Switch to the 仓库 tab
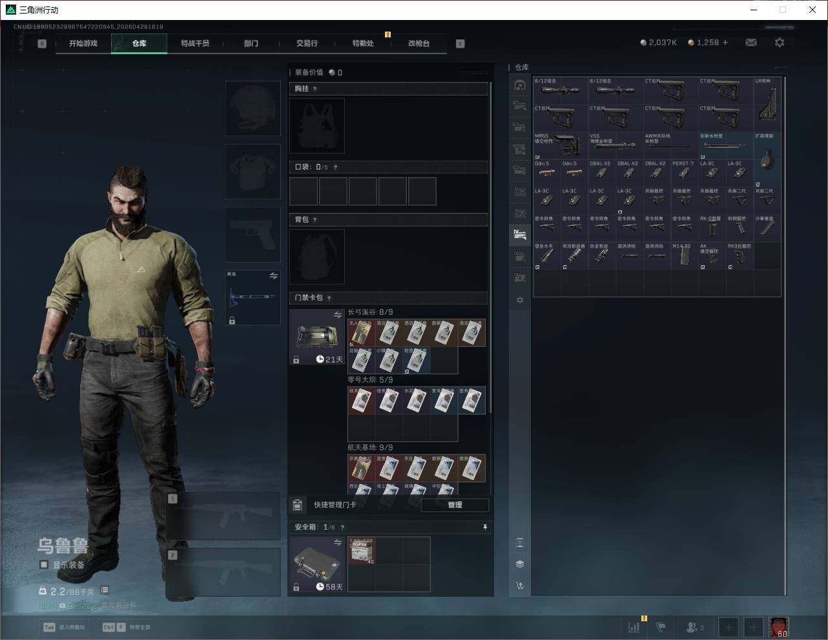 click(x=140, y=43)
